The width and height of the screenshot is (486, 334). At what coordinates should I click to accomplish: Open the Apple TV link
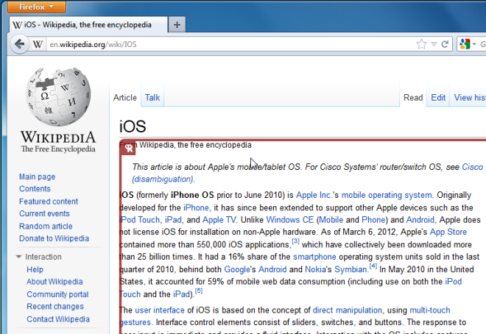(219, 220)
